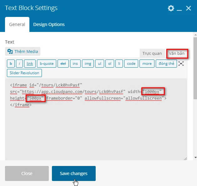Click the scrollbar down arrow
Viewport: 197px width, 186px height.
[x=195, y=158]
